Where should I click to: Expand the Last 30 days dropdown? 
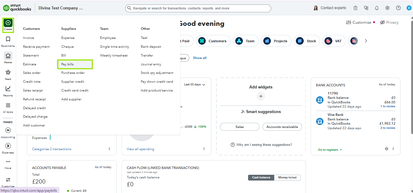194,84
